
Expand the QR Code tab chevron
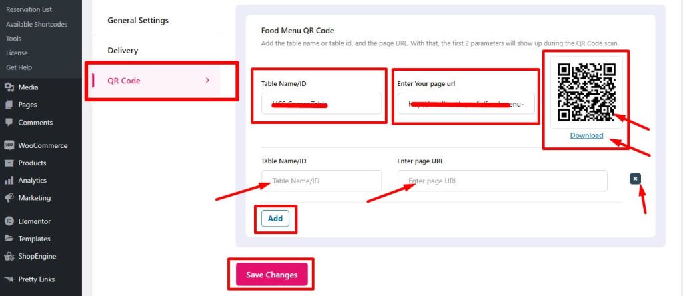click(208, 80)
